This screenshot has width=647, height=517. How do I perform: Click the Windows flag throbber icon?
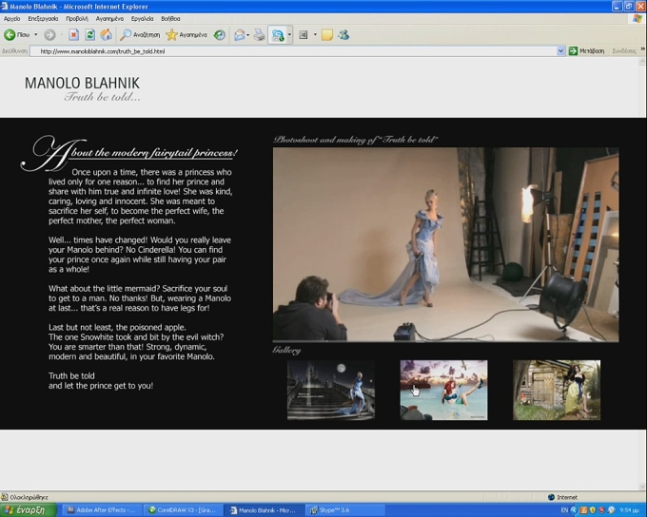coord(637,19)
